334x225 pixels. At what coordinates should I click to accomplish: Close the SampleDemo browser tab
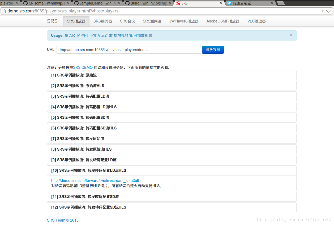119,3
